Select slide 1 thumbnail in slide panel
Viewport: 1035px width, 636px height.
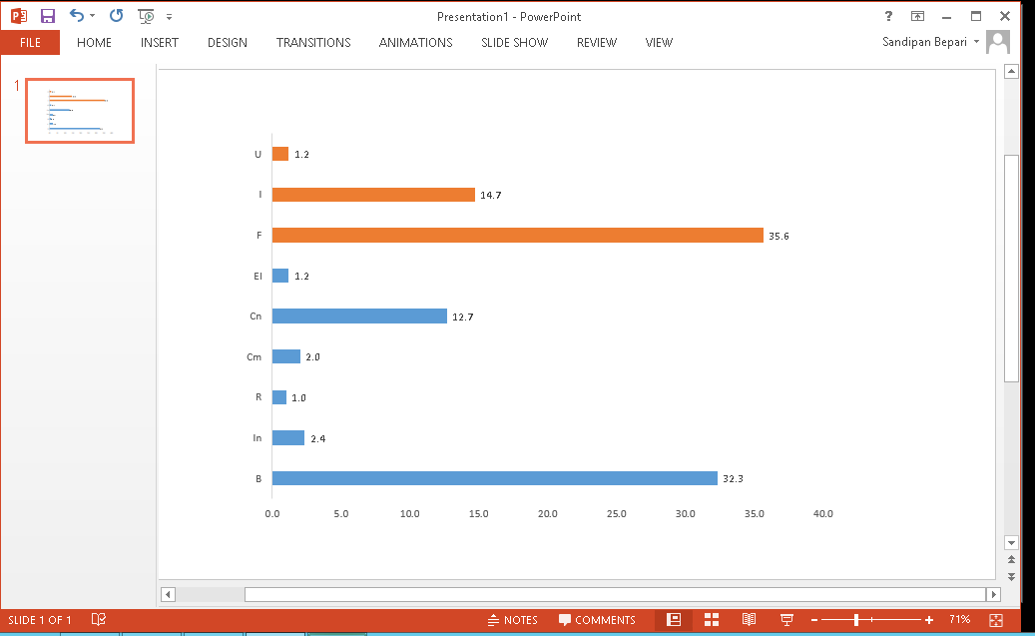(x=80, y=111)
